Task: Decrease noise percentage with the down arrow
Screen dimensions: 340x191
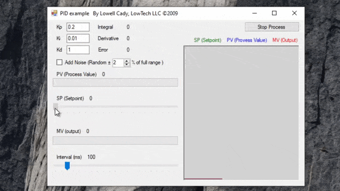Action: 126,65
